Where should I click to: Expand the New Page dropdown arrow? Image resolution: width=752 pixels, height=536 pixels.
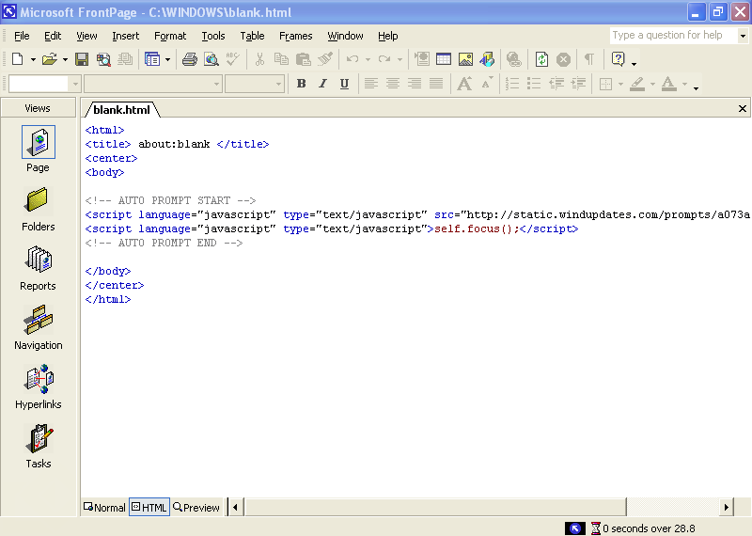pyautogui.click(x=33, y=60)
